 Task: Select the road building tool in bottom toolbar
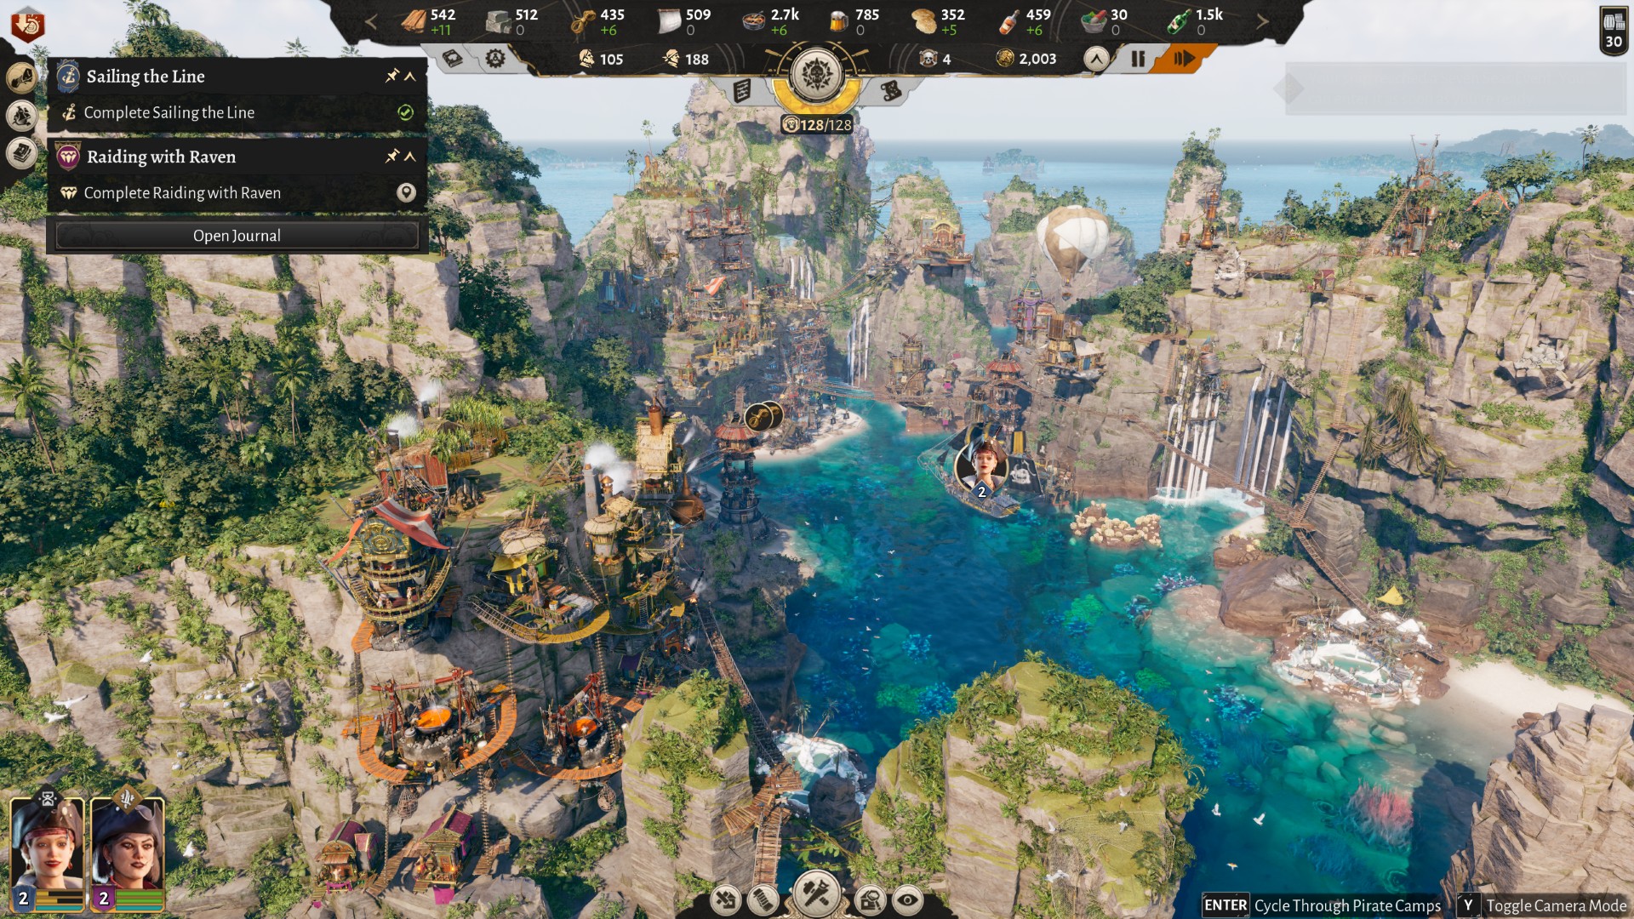click(763, 900)
